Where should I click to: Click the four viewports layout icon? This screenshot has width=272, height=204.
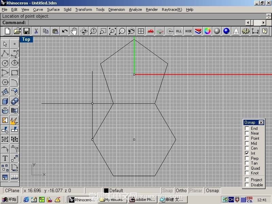(141, 31)
